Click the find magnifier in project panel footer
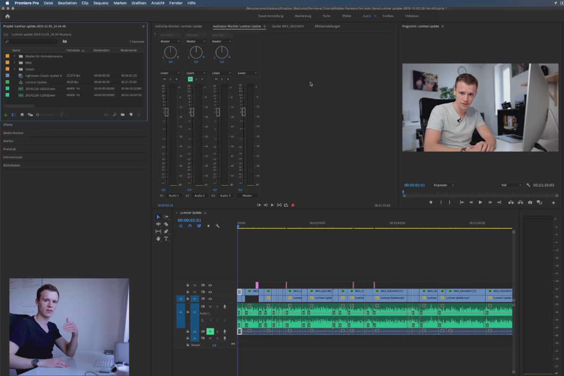The image size is (564, 376). coord(114,115)
